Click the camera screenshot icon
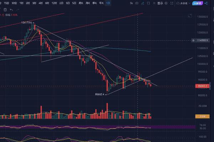 tap(137, 3)
